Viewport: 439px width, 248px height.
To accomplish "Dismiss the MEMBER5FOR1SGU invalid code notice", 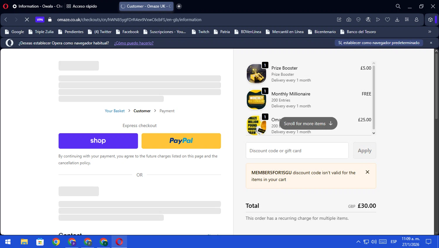I will point(367,172).
